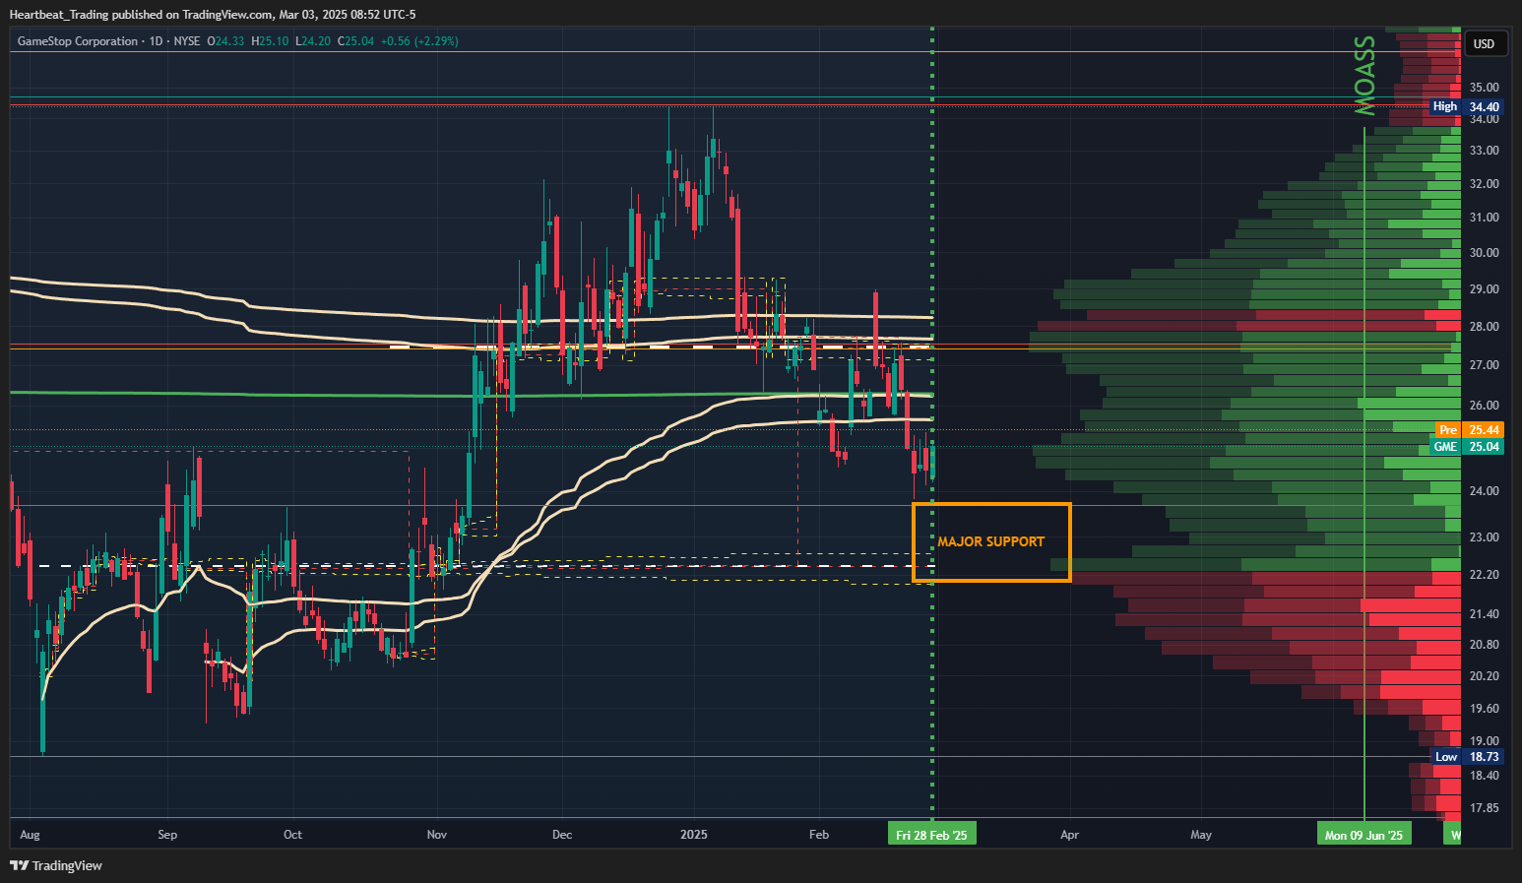Click the GameStop Corporation symbol title
The width and height of the screenshot is (1522, 883).
(x=78, y=41)
